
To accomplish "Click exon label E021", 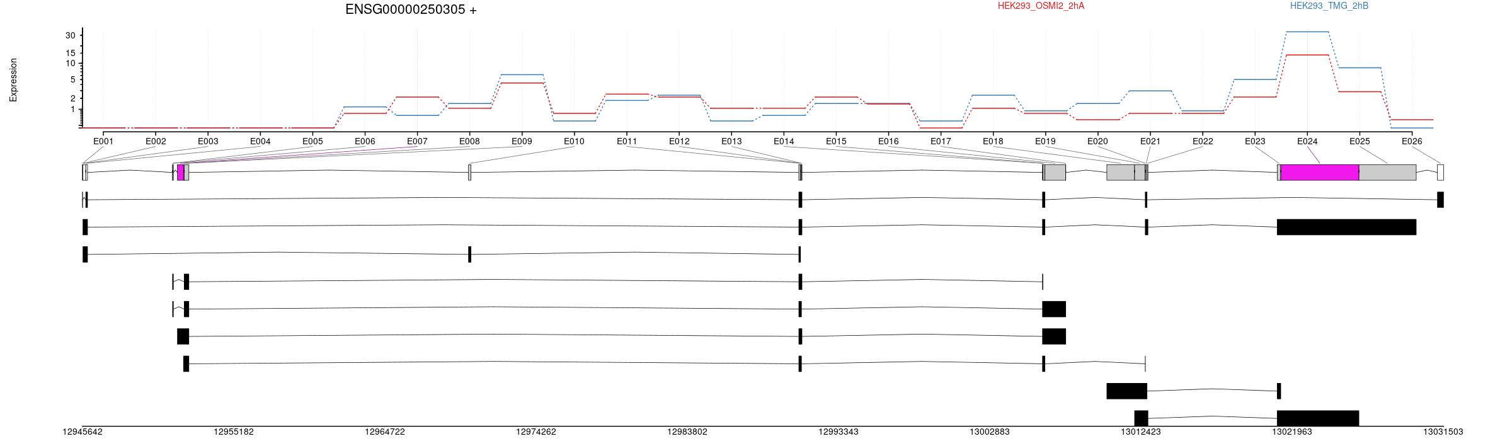I will point(1150,141).
